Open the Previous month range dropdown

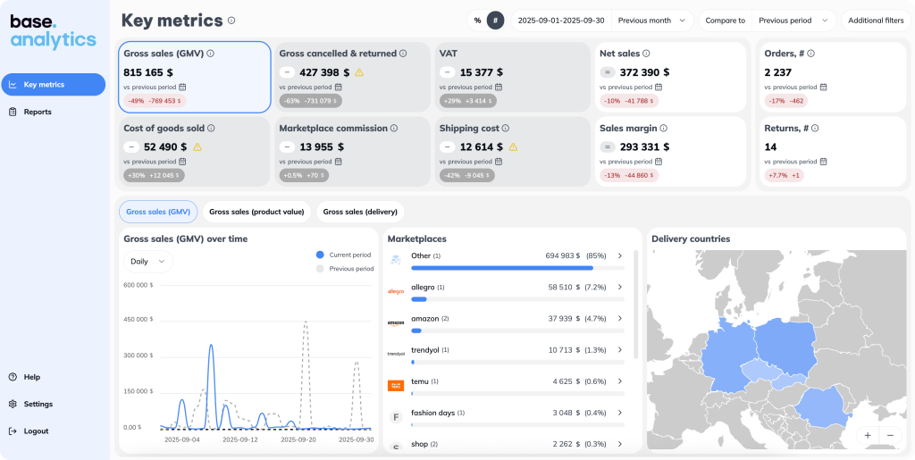click(x=654, y=21)
